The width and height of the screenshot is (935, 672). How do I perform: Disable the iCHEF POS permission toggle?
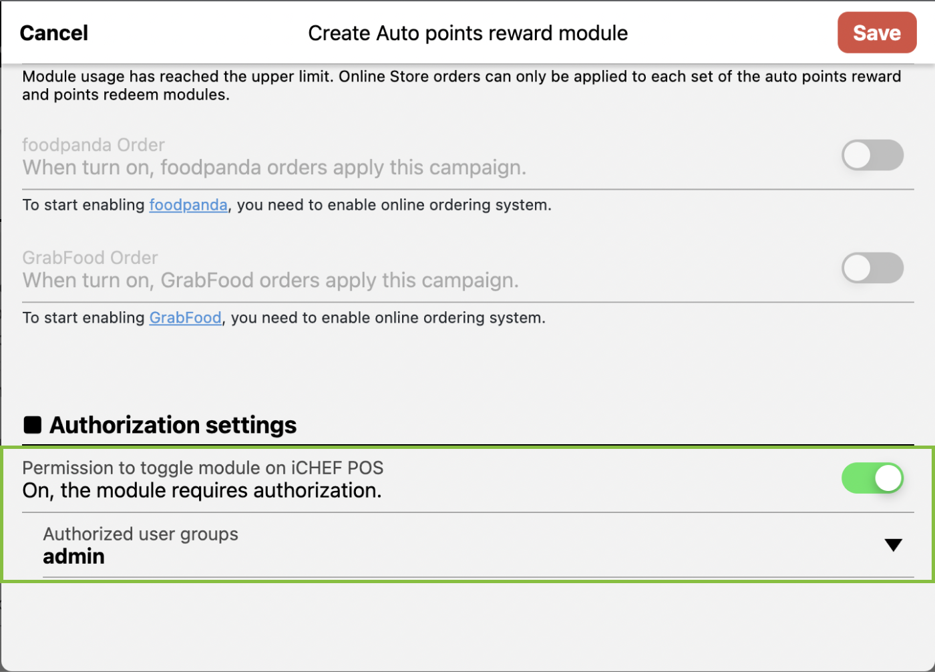point(872,479)
